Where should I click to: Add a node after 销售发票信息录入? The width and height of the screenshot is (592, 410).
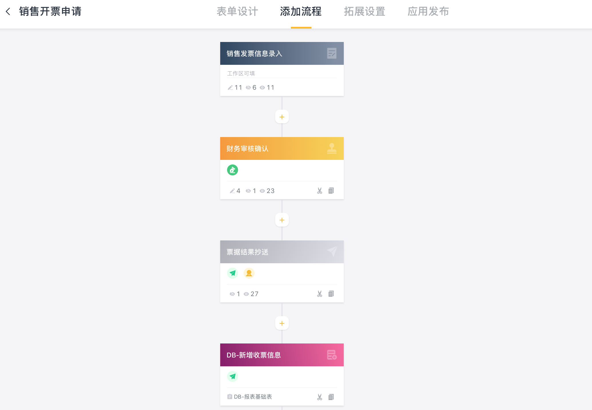click(282, 117)
